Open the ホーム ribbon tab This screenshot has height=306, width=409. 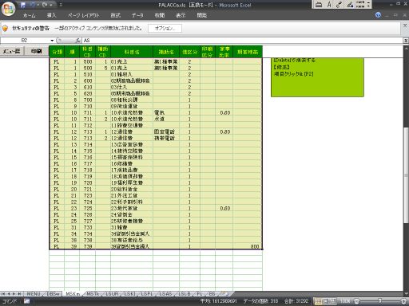pyautogui.click(x=29, y=15)
